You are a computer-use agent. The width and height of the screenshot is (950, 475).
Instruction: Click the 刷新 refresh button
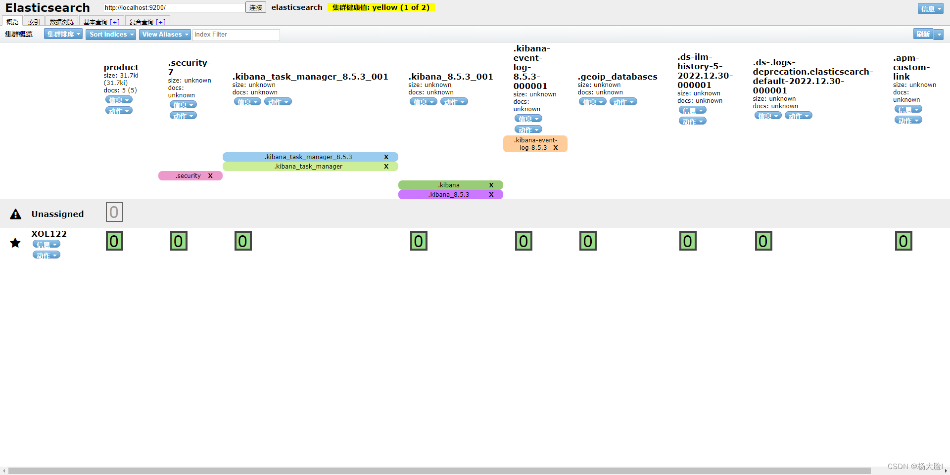(923, 34)
